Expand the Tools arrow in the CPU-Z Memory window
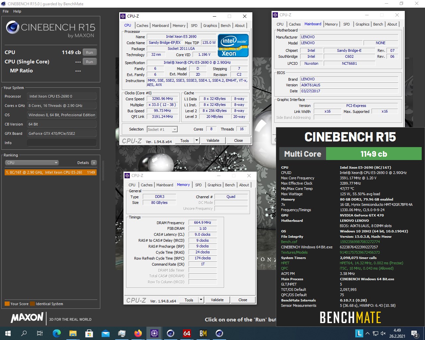 pos(201,300)
